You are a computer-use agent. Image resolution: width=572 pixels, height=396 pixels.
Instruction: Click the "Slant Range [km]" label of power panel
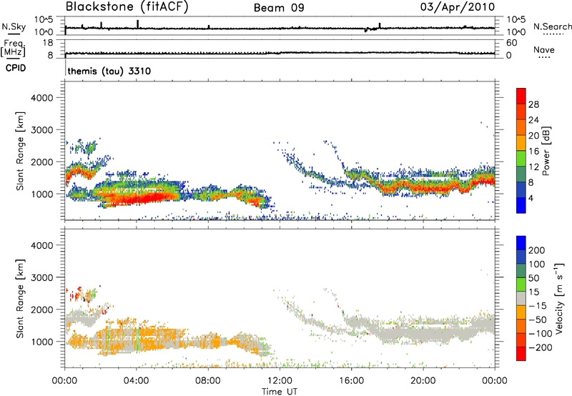click(x=20, y=151)
